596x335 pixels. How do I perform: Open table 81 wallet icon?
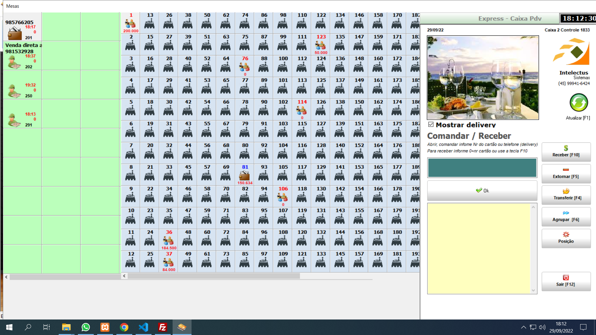click(x=245, y=176)
